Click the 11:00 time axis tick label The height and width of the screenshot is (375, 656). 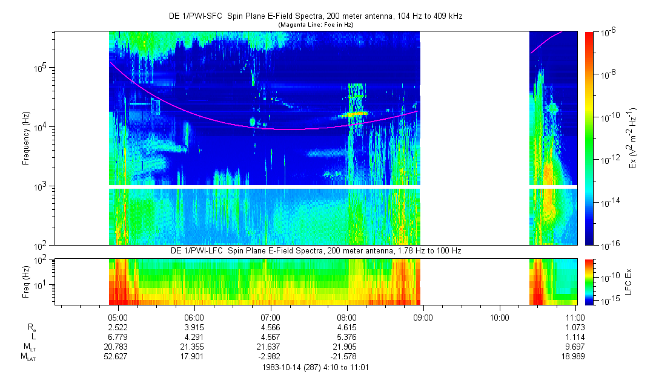[575, 317]
